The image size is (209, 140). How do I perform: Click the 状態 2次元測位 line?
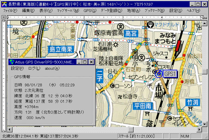pyautogui.click(x=29, y=90)
